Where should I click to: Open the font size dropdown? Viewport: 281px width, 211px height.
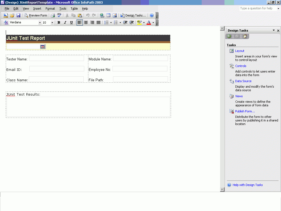tap(52, 23)
